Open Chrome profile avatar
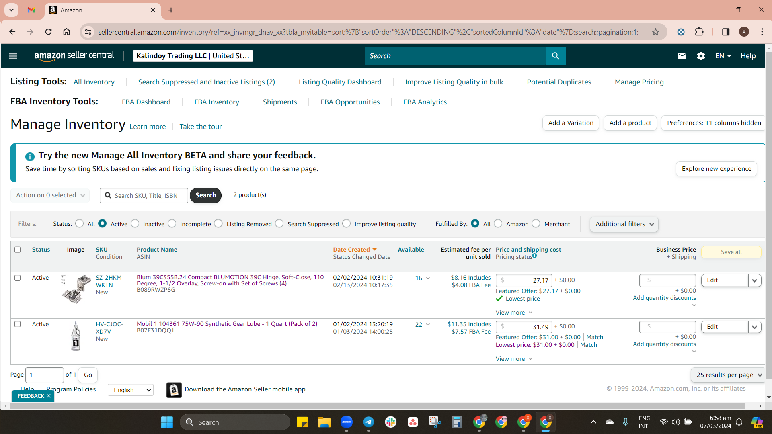 coord(744,32)
